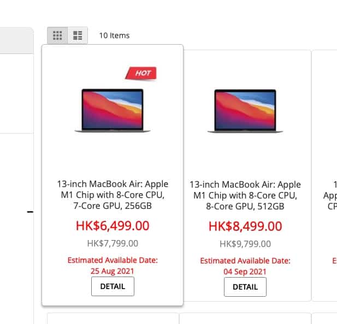Select the HK$9,799.00 original price

[x=245, y=243]
